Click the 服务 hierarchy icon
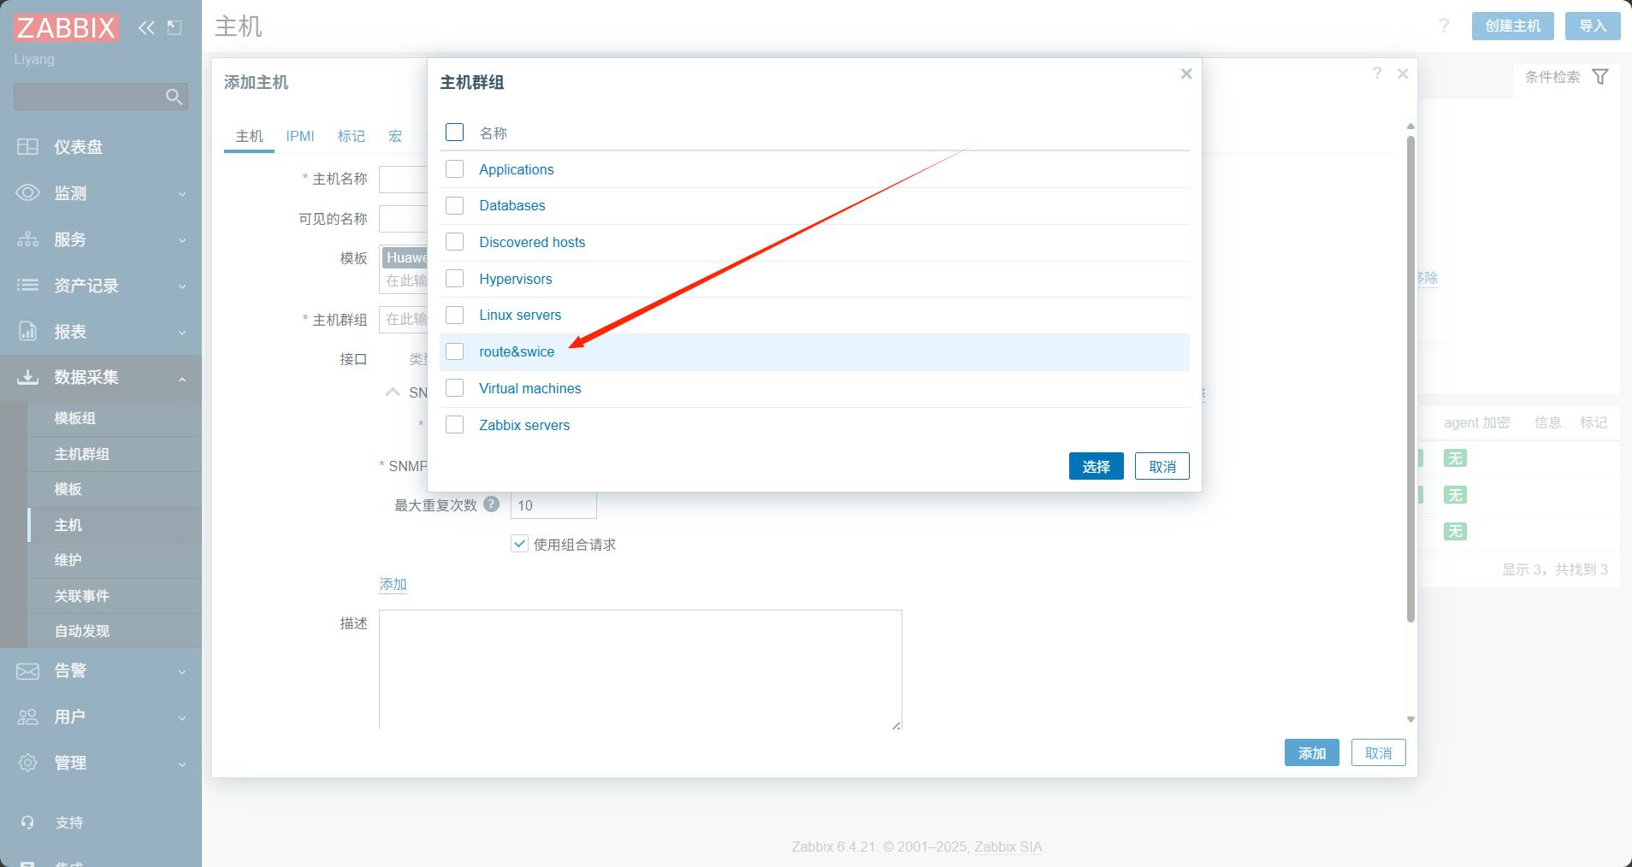1632x867 pixels. click(27, 239)
